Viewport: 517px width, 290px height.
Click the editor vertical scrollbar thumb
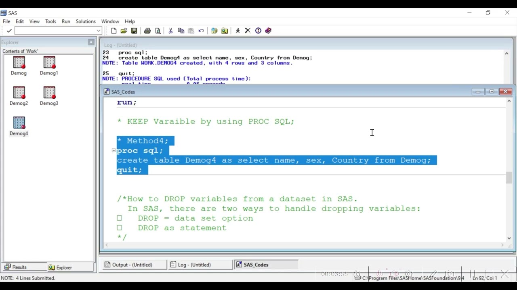pos(509,178)
